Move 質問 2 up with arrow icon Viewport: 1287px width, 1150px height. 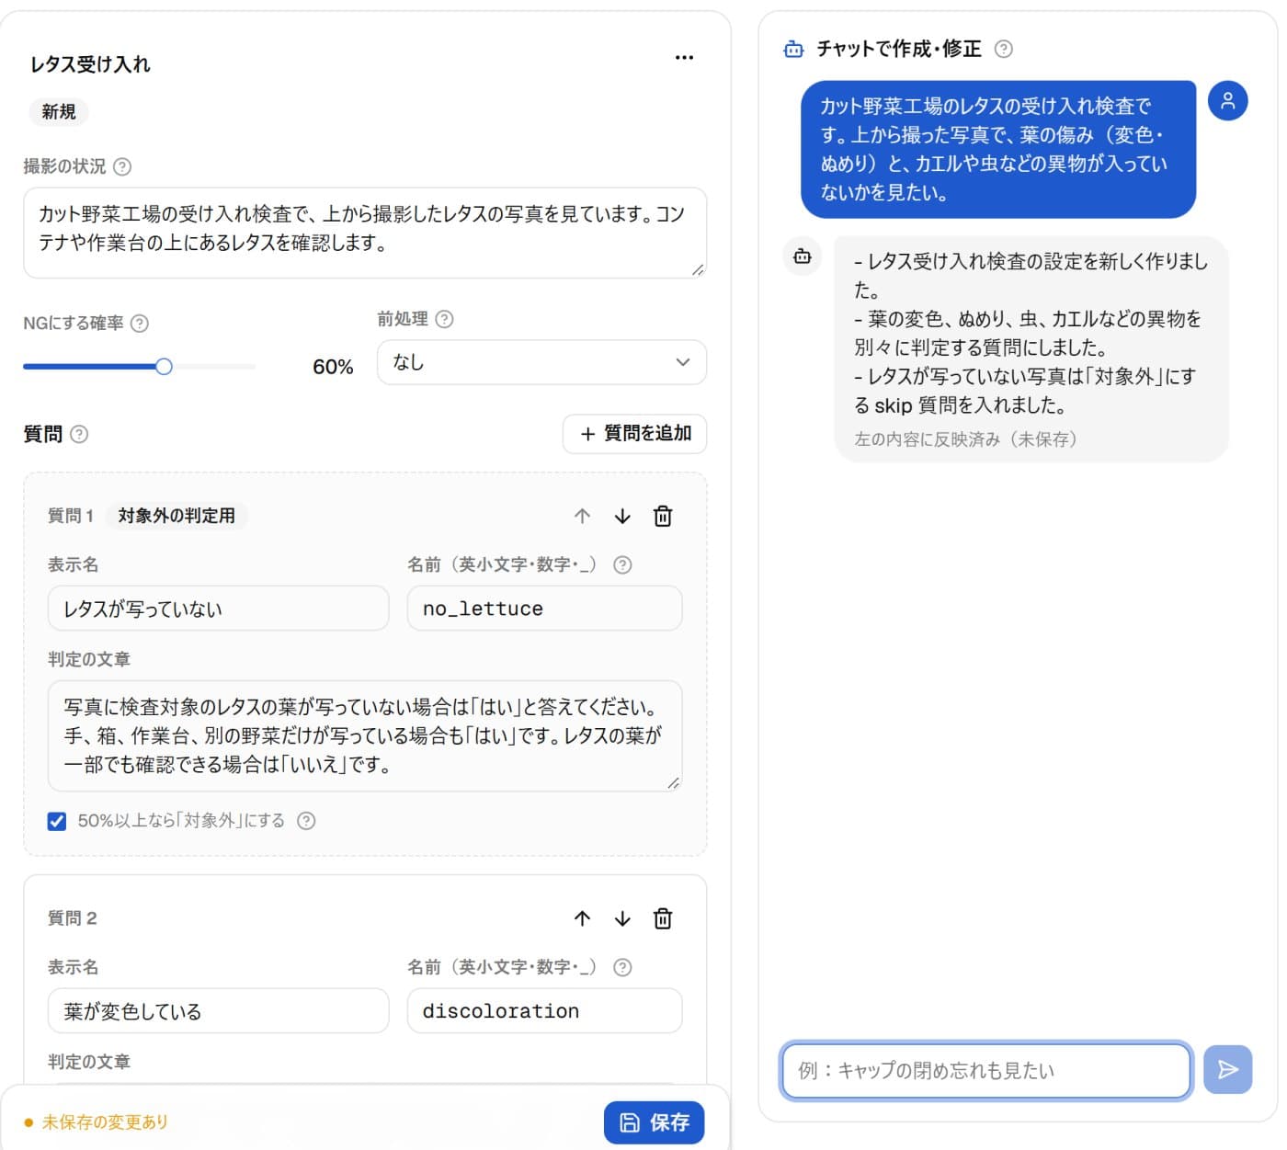coord(582,918)
